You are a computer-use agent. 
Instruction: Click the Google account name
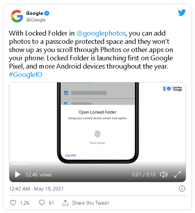[x=34, y=13]
